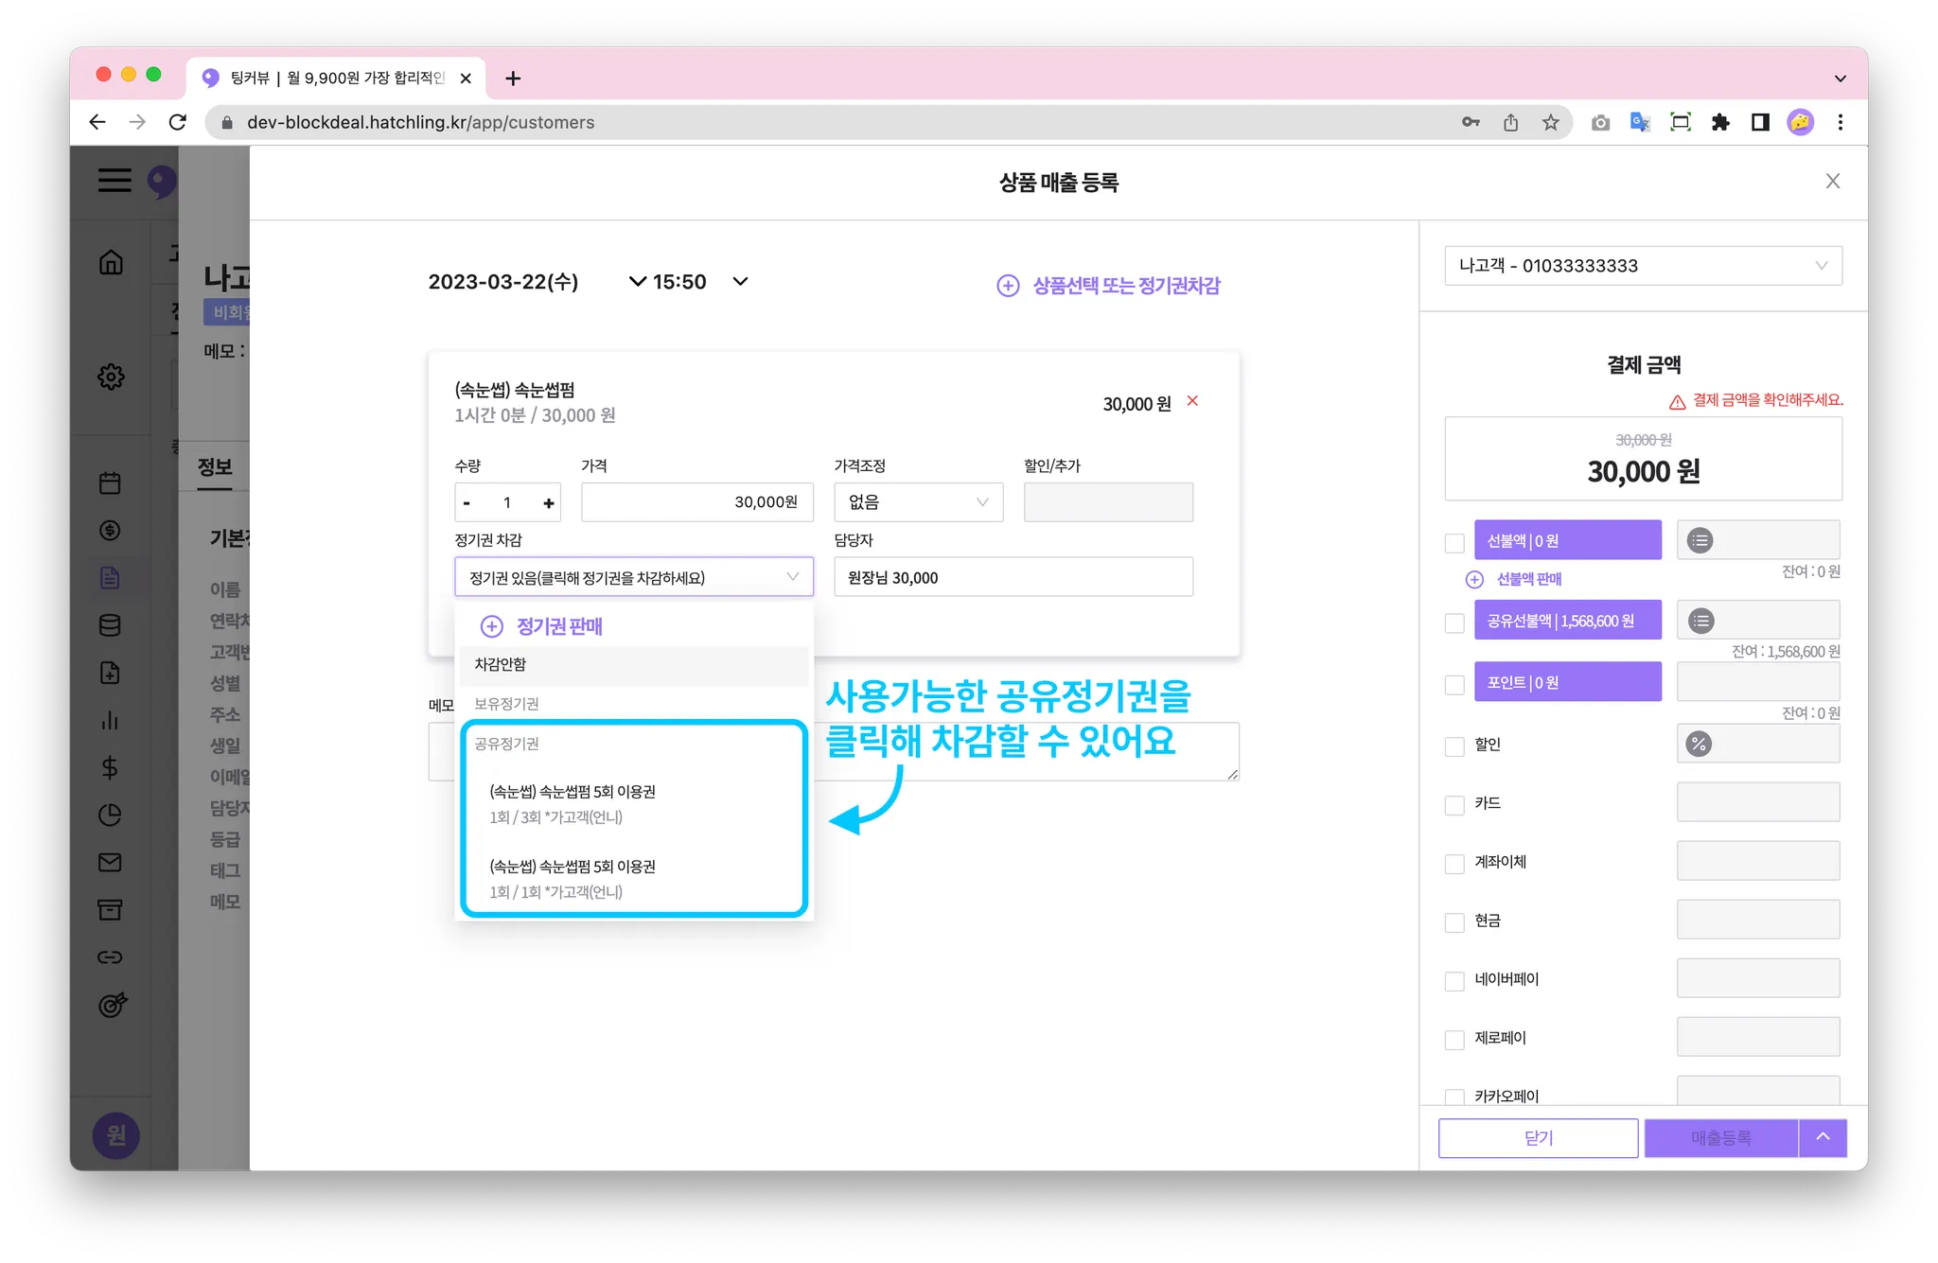Click the red X to remove 속눈썹펌 item
Image resolution: width=1938 pixels, height=1263 pixels.
(x=1192, y=401)
